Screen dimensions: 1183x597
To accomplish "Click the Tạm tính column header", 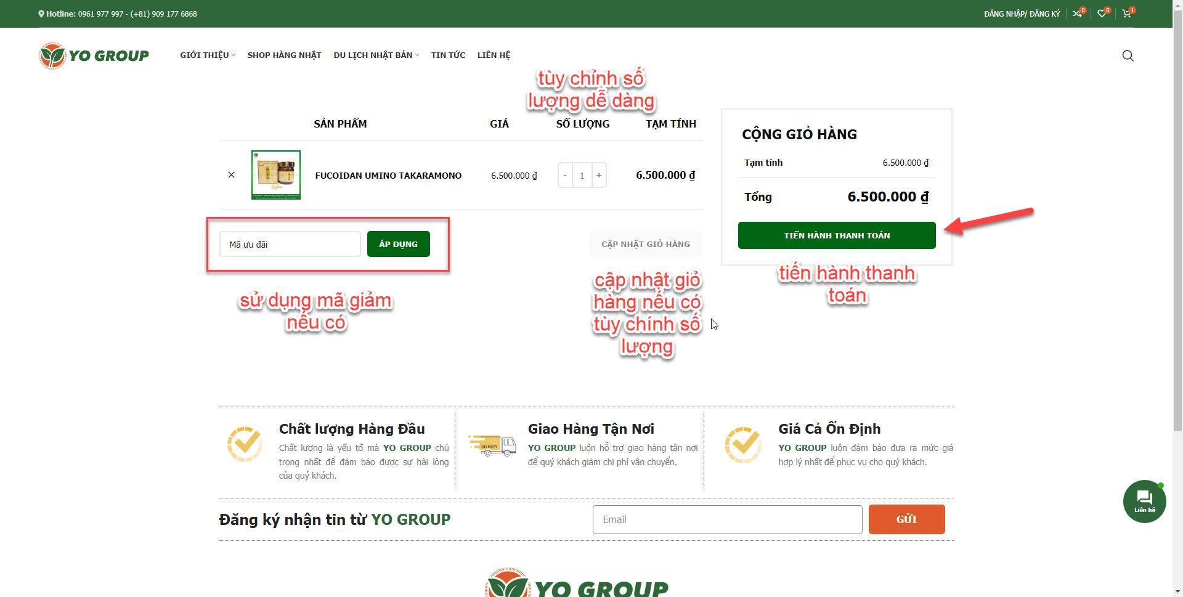I will 671,124.
